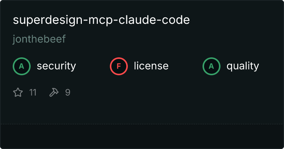This screenshot has width=284, height=149.
Task: Click the star outline icon
Action: point(18,92)
